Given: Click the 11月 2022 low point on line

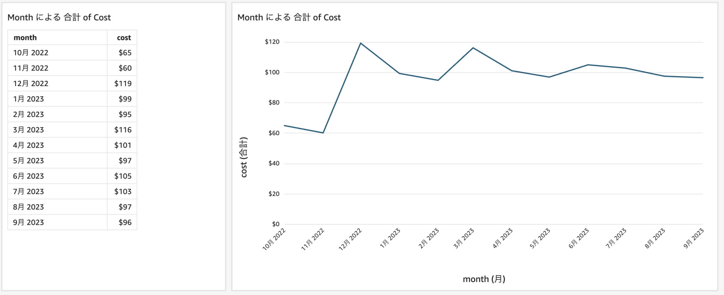Looking at the screenshot, I should (x=323, y=133).
